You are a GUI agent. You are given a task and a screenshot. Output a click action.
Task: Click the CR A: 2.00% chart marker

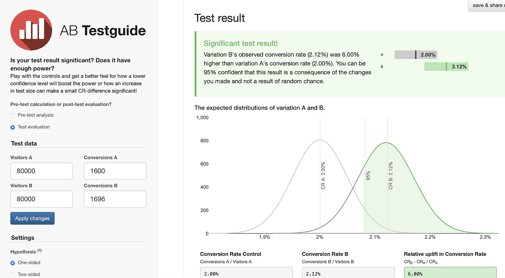[x=323, y=175]
